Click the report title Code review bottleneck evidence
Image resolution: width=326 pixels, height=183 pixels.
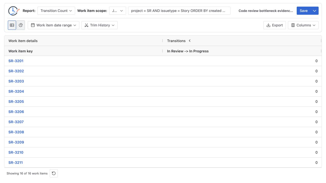click(x=266, y=11)
